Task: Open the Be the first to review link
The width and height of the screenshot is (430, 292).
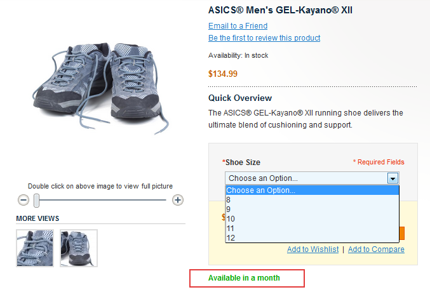Action: point(264,38)
